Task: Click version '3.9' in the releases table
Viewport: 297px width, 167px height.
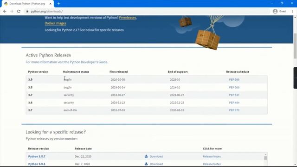Action: pyautogui.click(x=30, y=79)
